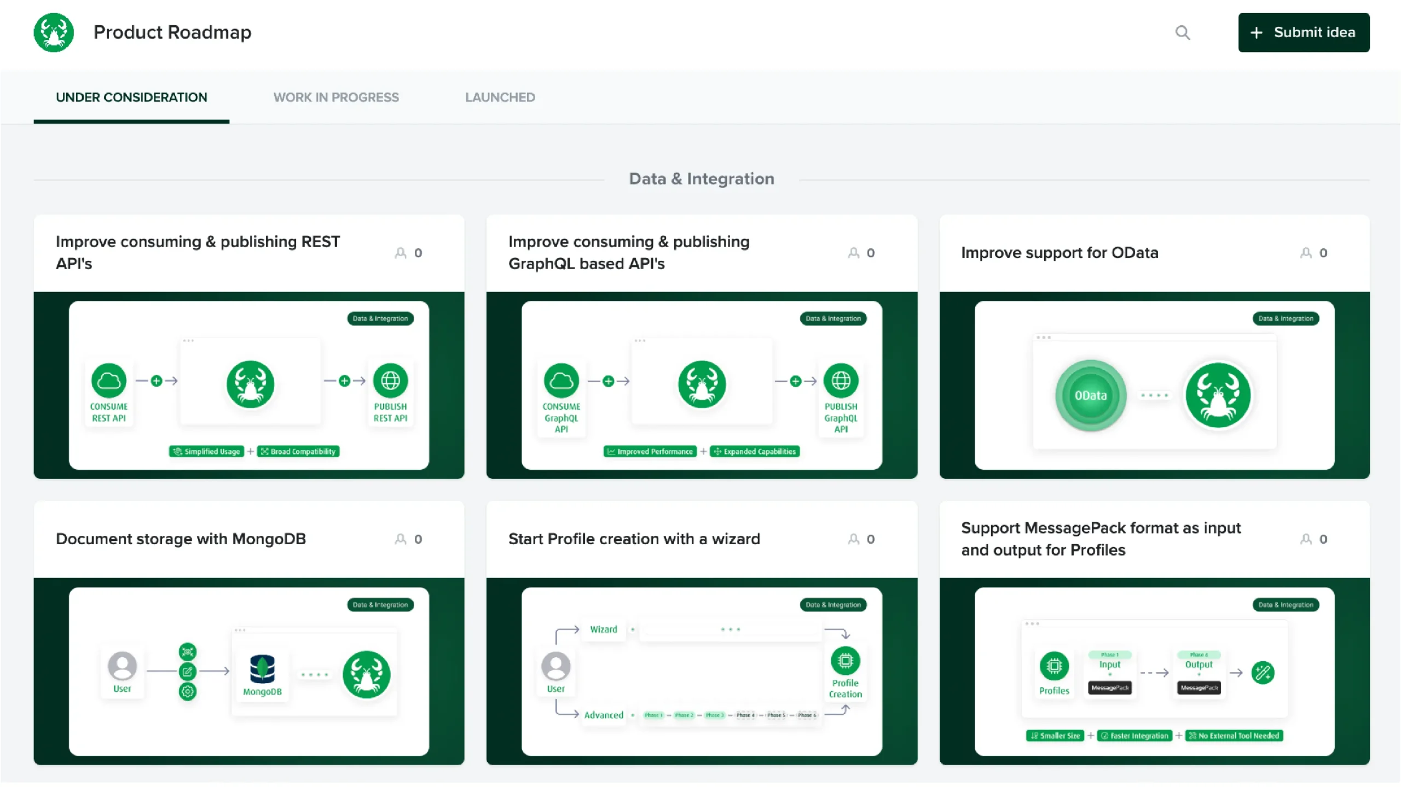Click the MongoDB diagram thumbnail
The height and width of the screenshot is (787, 1401).
248,672
